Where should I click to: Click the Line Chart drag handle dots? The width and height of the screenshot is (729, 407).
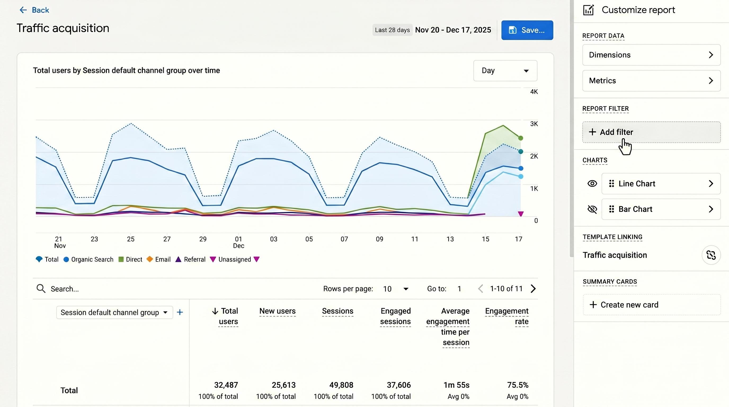(x=611, y=184)
